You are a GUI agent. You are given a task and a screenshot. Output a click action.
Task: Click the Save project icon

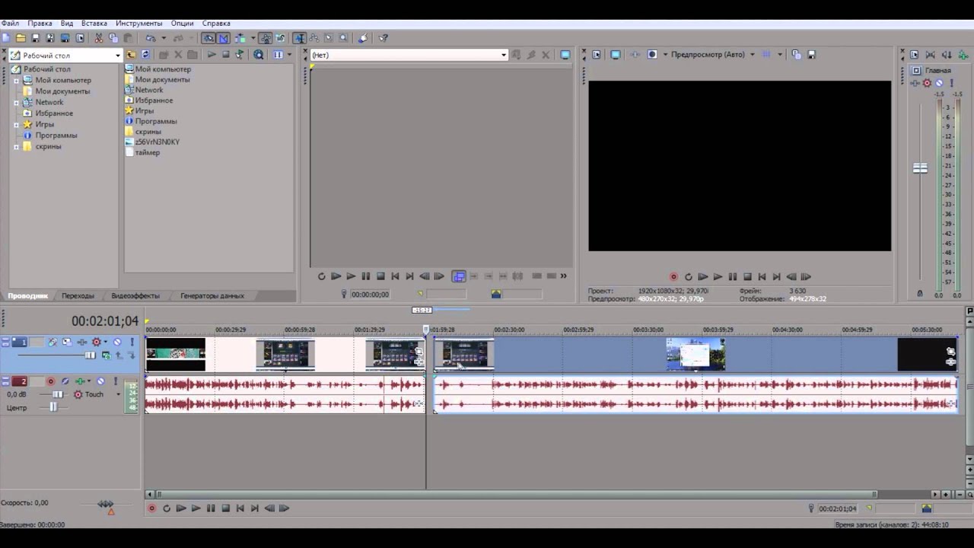pyautogui.click(x=36, y=38)
